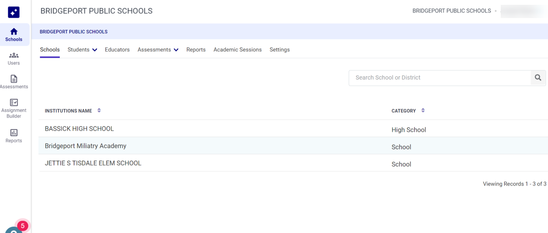This screenshot has width=548, height=233.
Task: Open Schools from the sidebar home icon
Action: click(14, 35)
